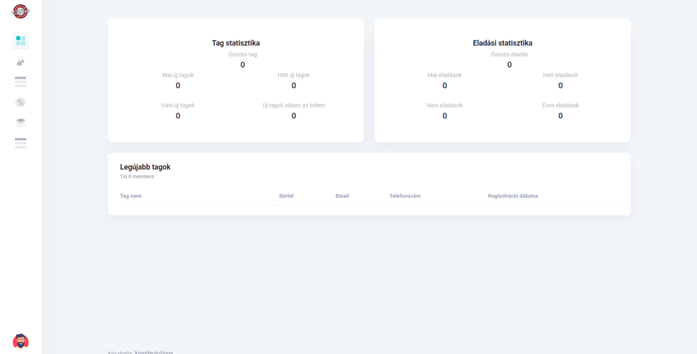Click the percent discount sidebar icon
Screen dimensions: 697x354
tap(20, 102)
